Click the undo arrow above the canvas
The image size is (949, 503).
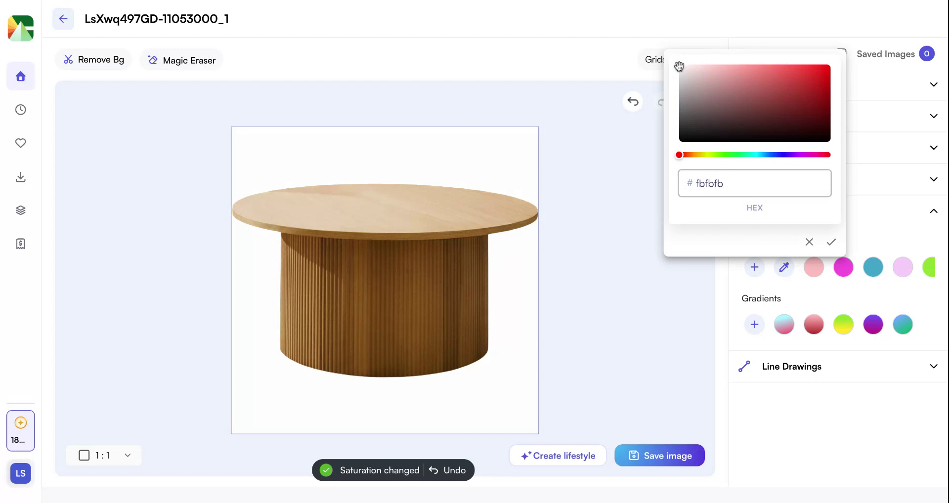click(x=633, y=101)
